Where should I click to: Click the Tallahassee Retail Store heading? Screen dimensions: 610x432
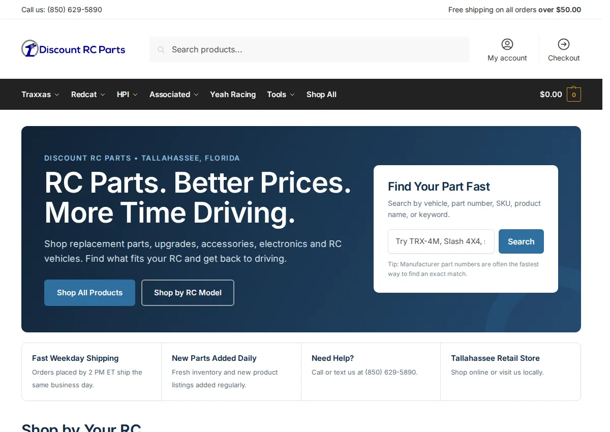(495, 358)
